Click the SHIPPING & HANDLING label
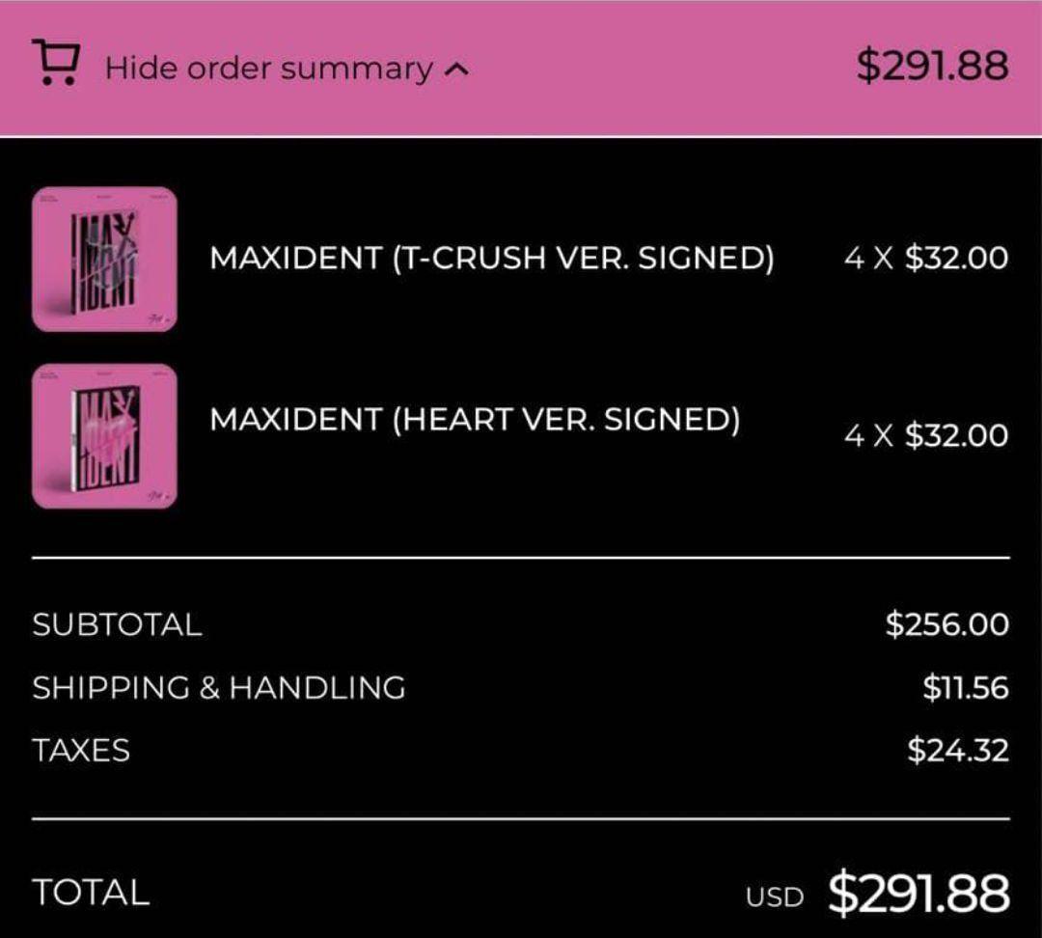The width and height of the screenshot is (1042, 938). tap(219, 688)
